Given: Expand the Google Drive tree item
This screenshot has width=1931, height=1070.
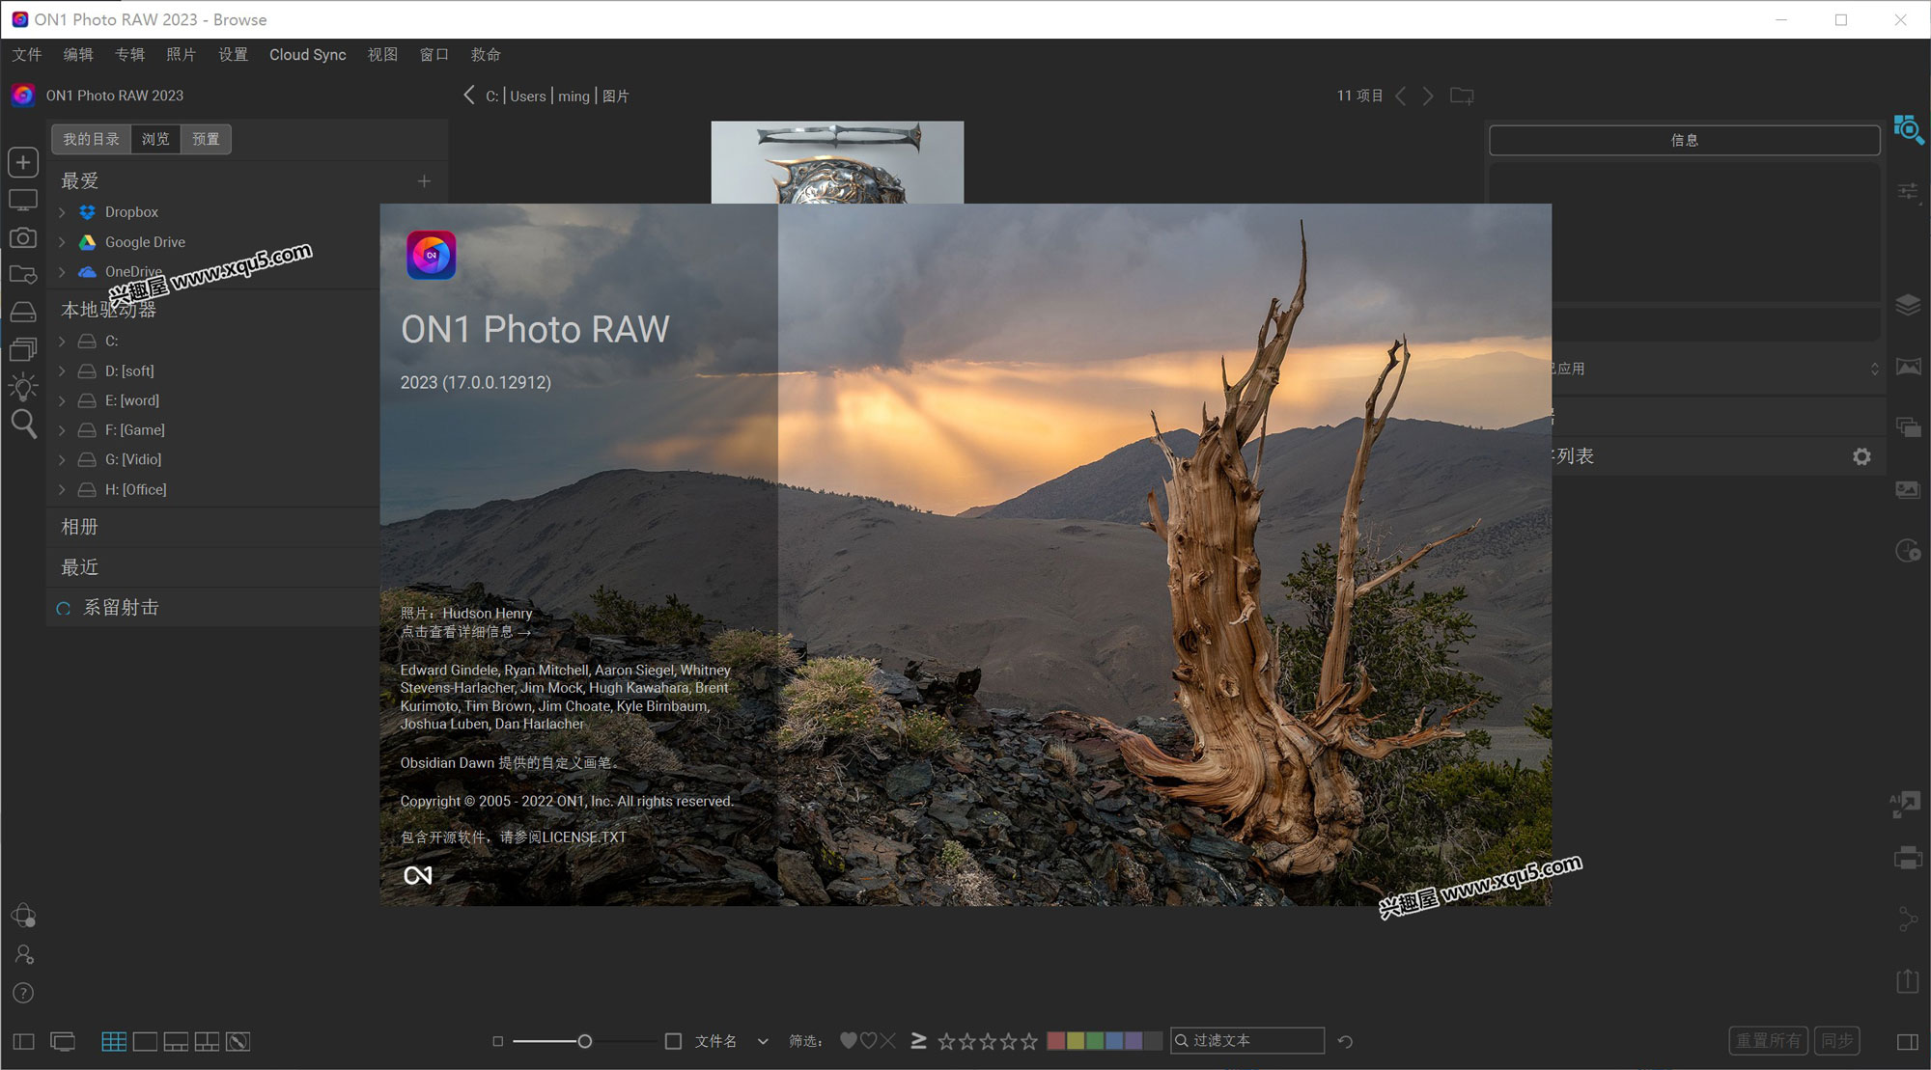Looking at the screenshot, I should pos(63,242).
